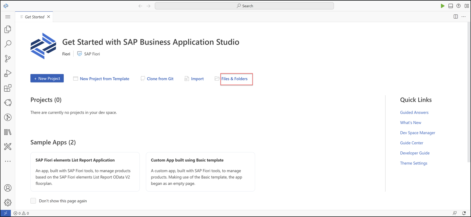
Task: Open the books library sidebar icon
Action: (8, 132)
